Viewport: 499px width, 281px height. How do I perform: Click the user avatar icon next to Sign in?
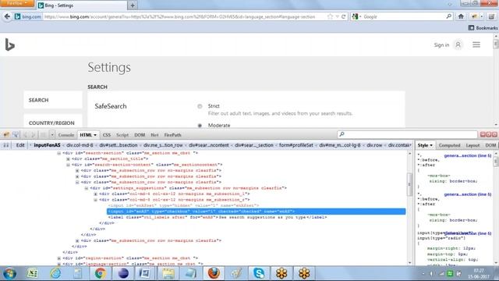pos(458,45)
